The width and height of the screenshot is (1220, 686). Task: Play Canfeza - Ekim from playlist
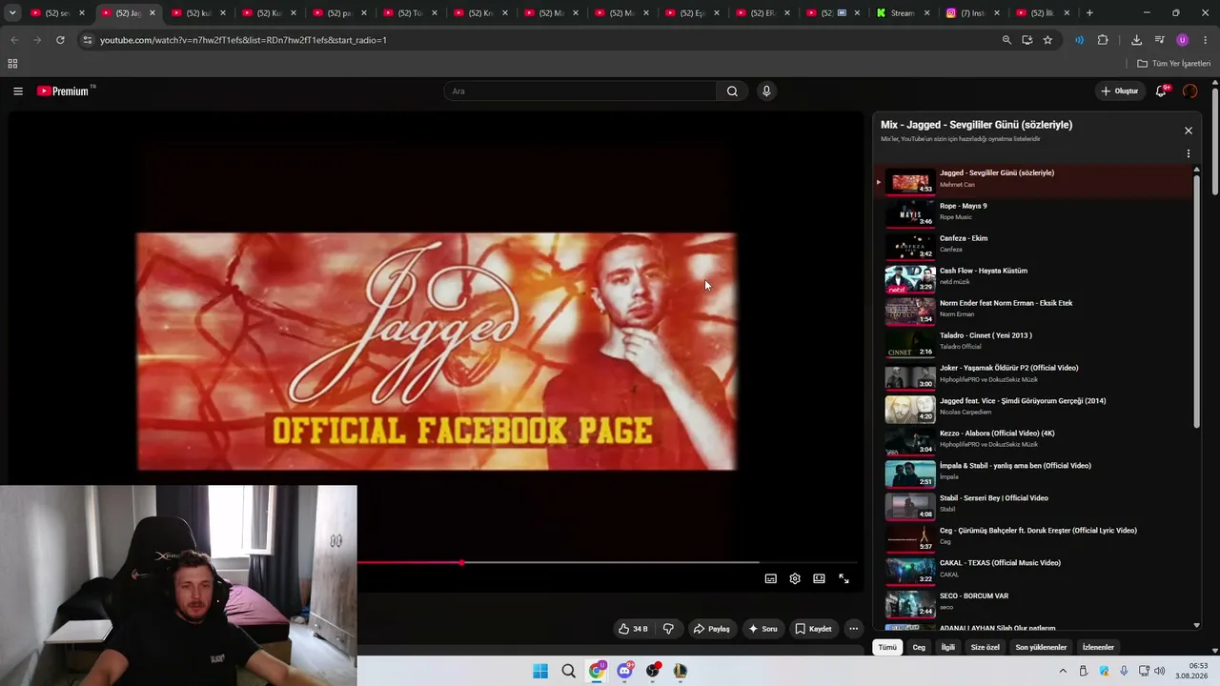tap(1034, 245)
